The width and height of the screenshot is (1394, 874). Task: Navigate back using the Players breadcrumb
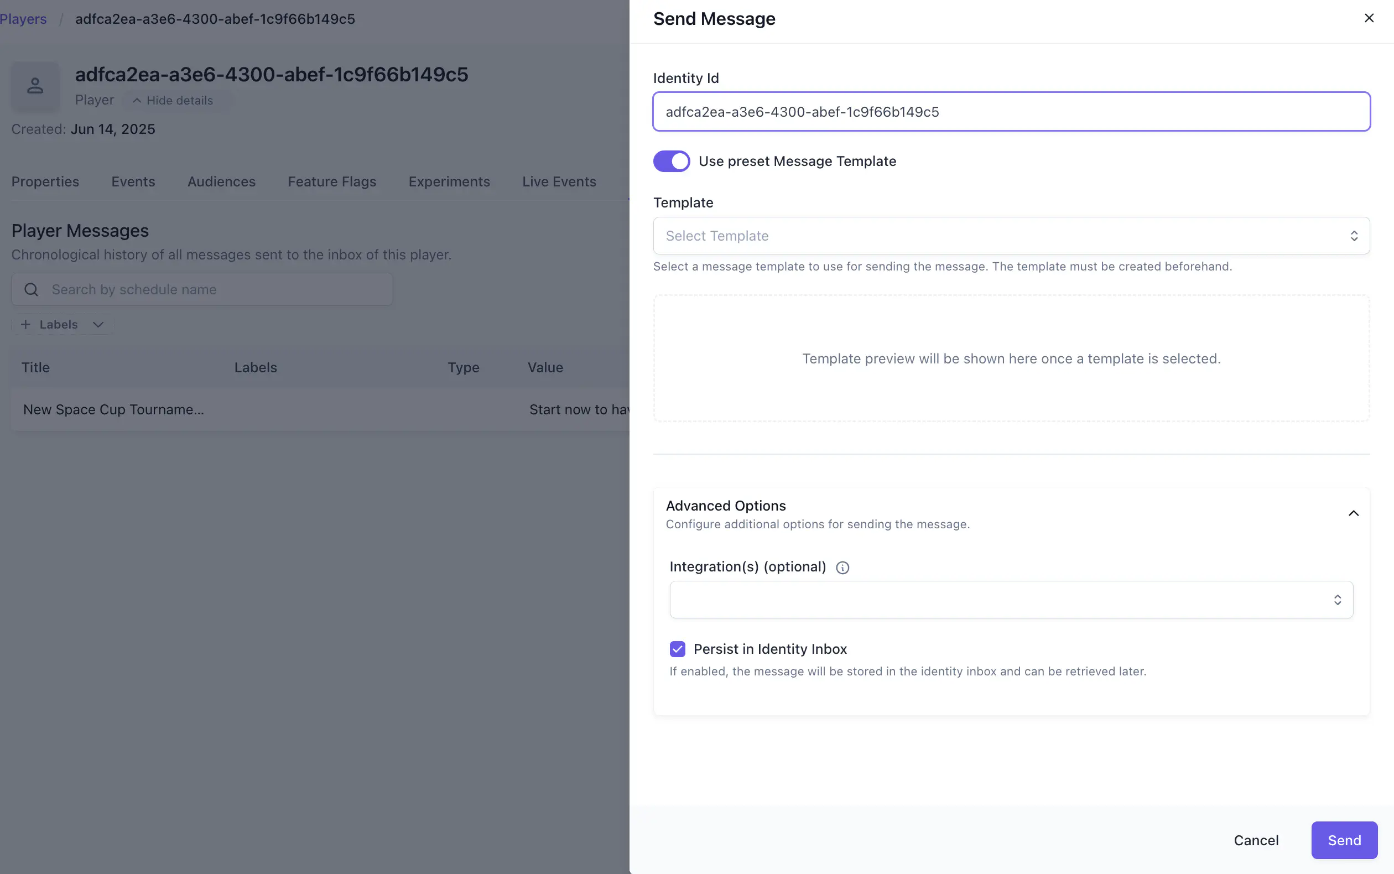[24, 18]
